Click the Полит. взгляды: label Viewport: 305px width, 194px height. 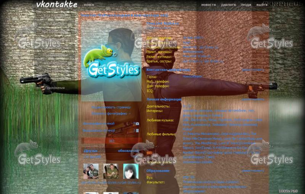[x=159, y=52]
